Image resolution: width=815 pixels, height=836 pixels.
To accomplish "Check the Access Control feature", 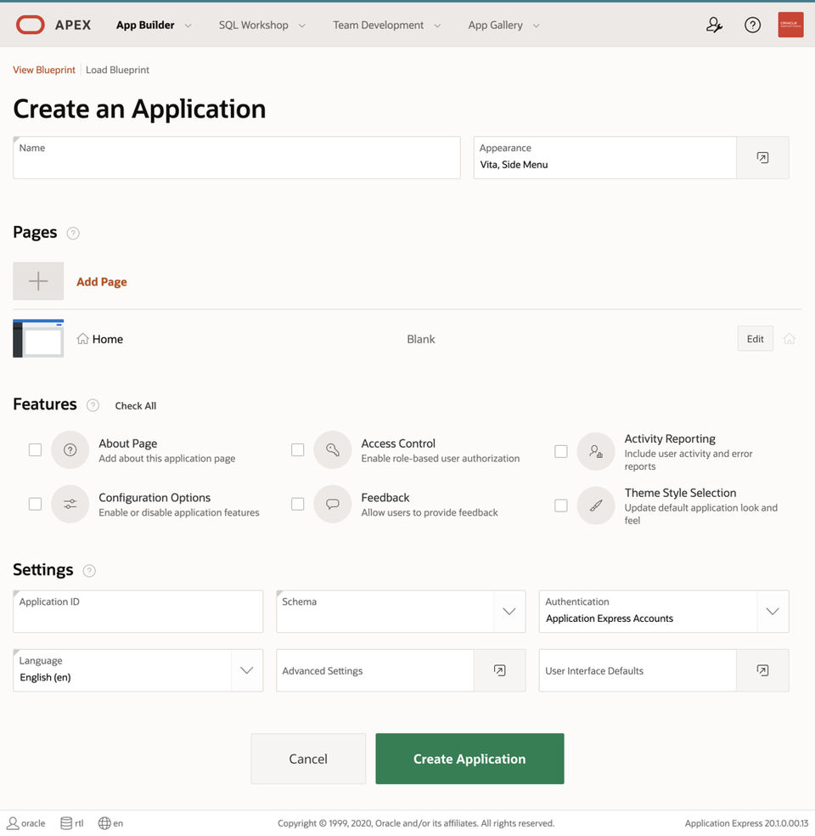I will click(298, 449).
